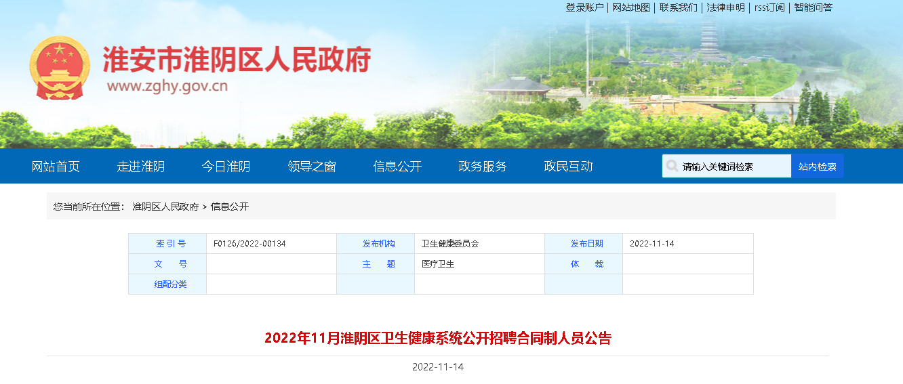This screenshot has width=903, height=384.
Task: Click 您当前所在位置 label
Action: 89,207
